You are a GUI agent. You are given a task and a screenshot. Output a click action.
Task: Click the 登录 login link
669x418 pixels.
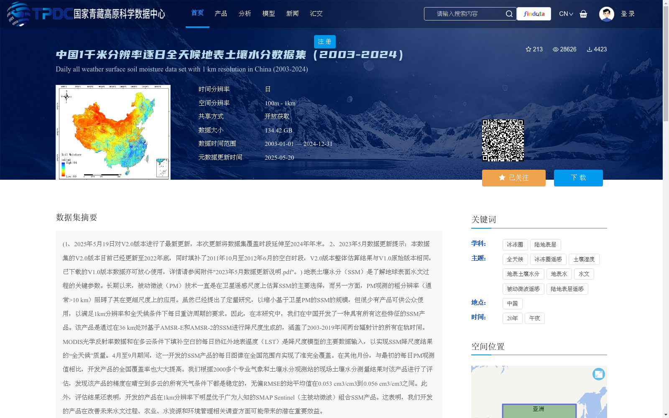pyautogui.click(x=628, y=14)
